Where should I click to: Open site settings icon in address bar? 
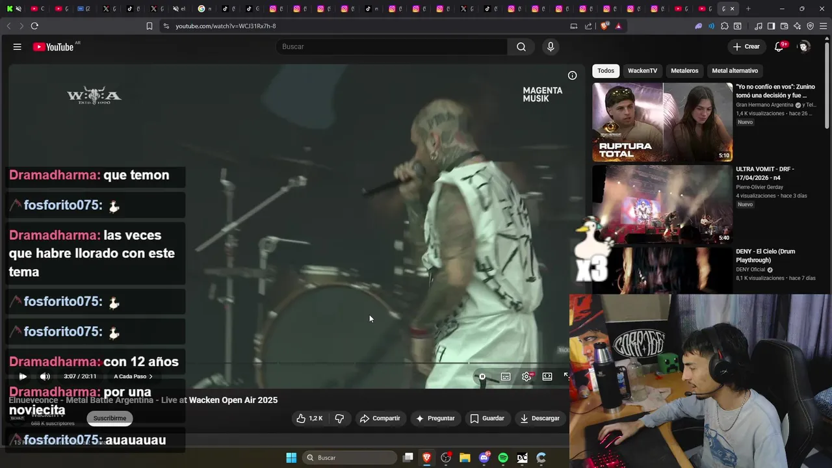coord(166,26)
